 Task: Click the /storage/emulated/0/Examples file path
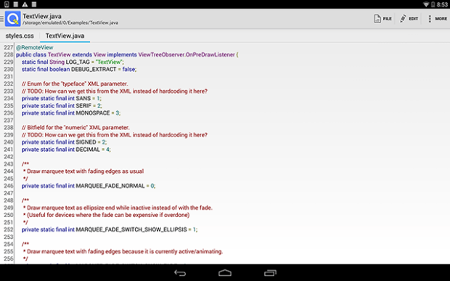tap(70, 23)
